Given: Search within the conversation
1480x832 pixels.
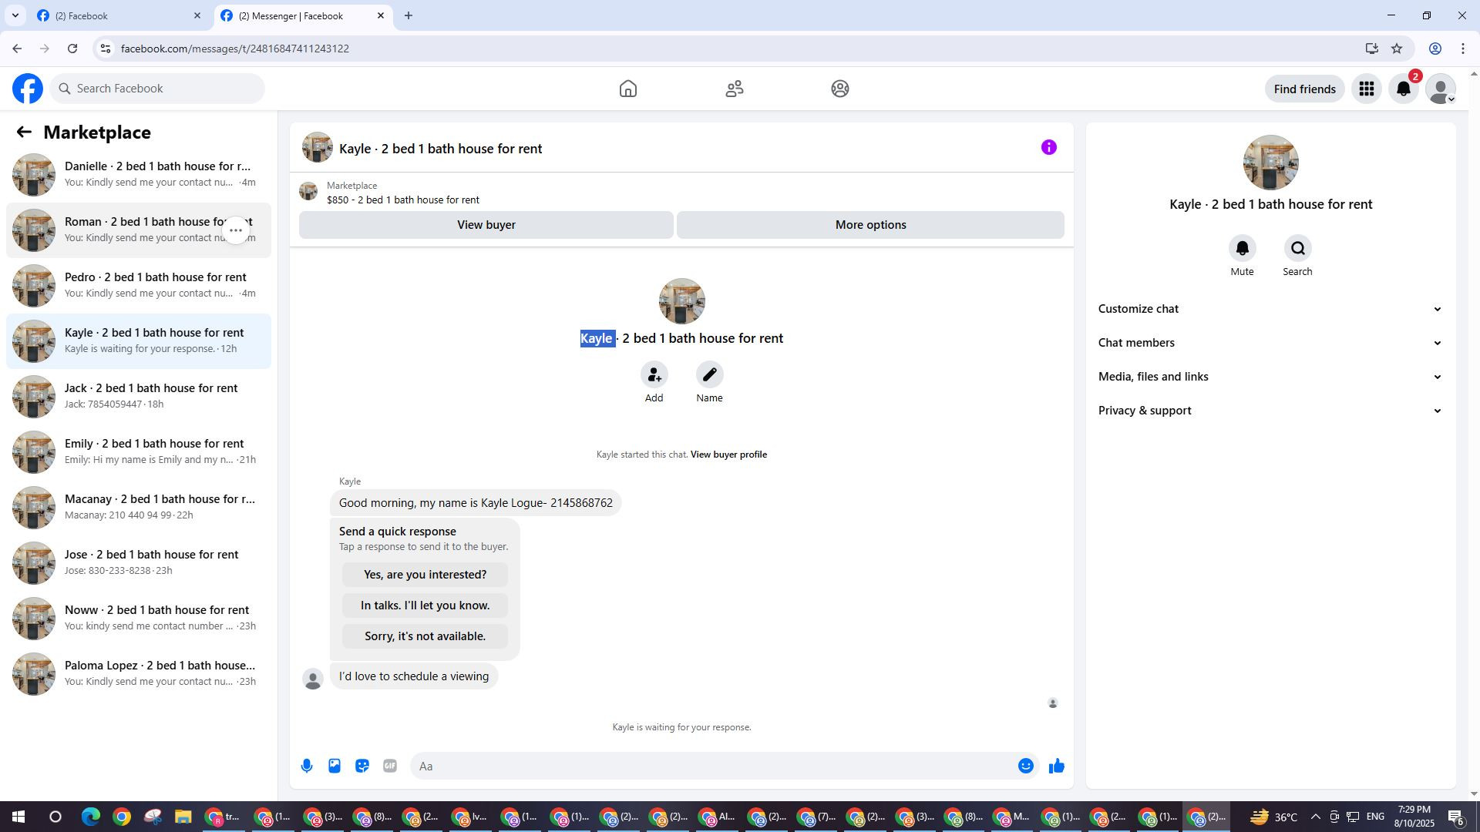Looking at the screenshot, I should [1297, 249].
